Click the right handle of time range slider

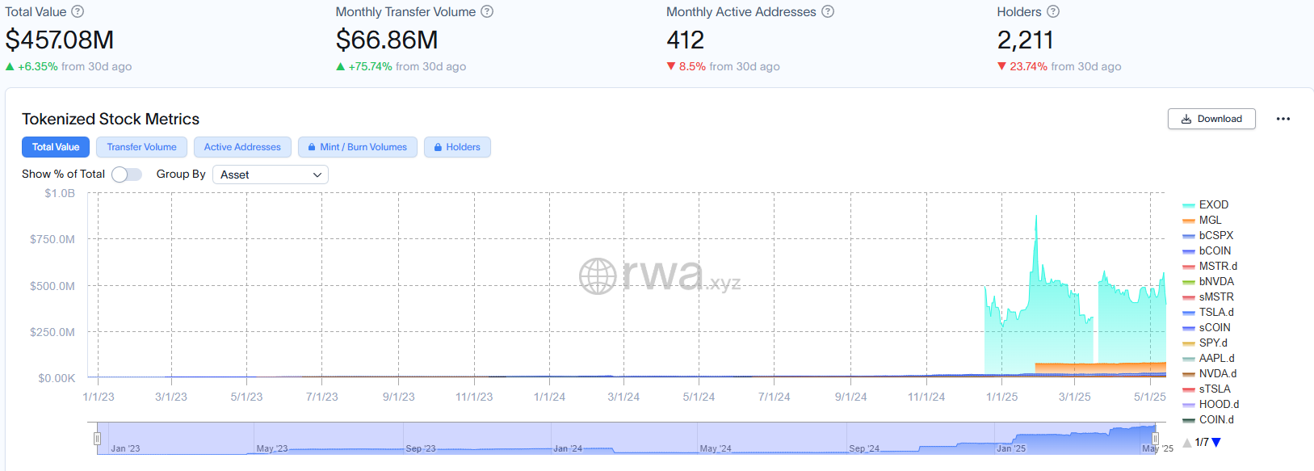(x=1155, y=439)
